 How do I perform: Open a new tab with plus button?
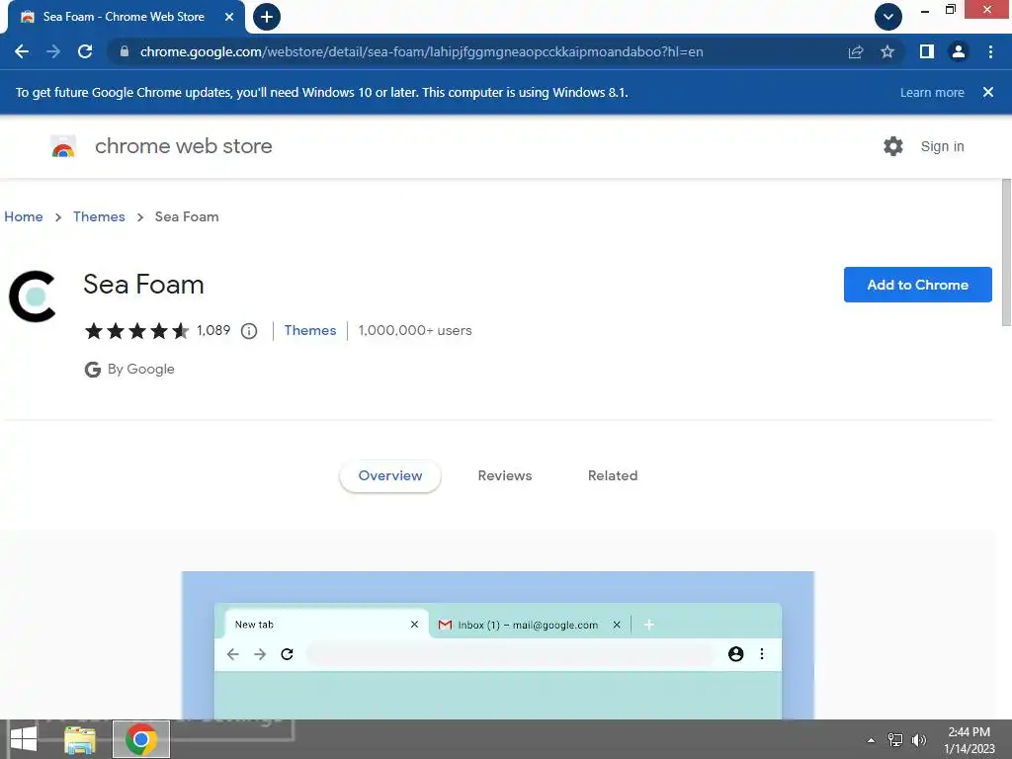pyautogui.click(x=267, y=17)
